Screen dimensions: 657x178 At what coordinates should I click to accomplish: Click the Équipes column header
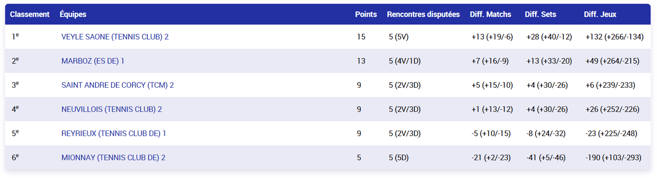click(x=73, y=14)
